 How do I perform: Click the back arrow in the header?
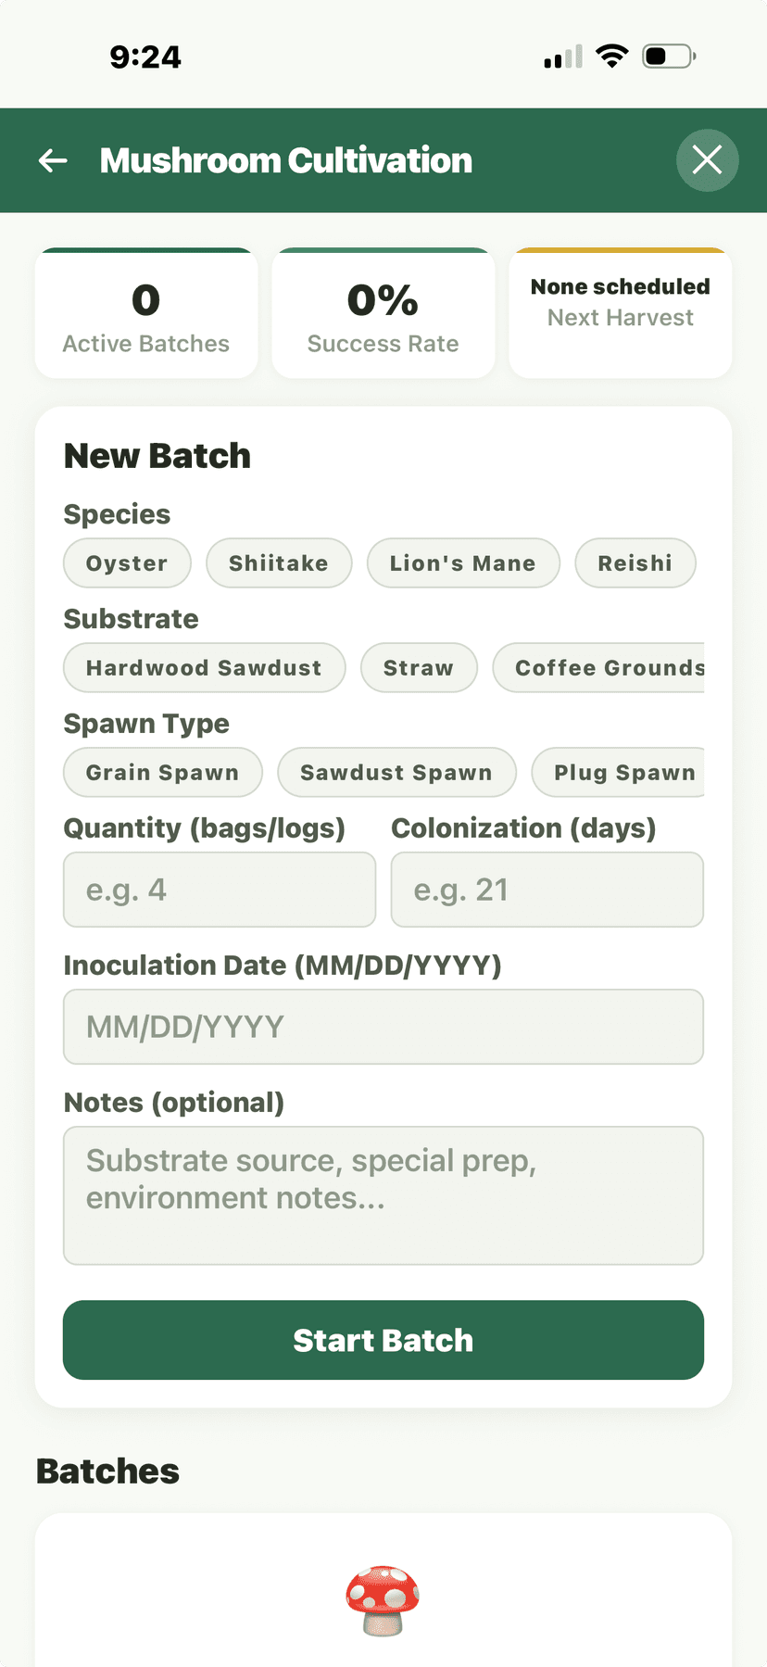(53, 160)
